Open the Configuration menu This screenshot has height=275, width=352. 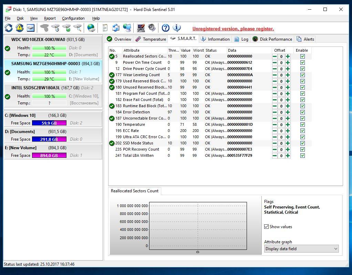pyautogui.click(x=73, y=18)
